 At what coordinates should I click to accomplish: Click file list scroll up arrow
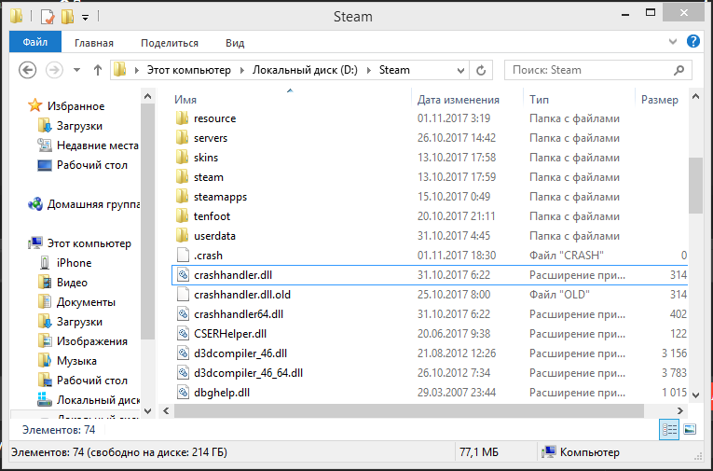(x=695, y=96)
